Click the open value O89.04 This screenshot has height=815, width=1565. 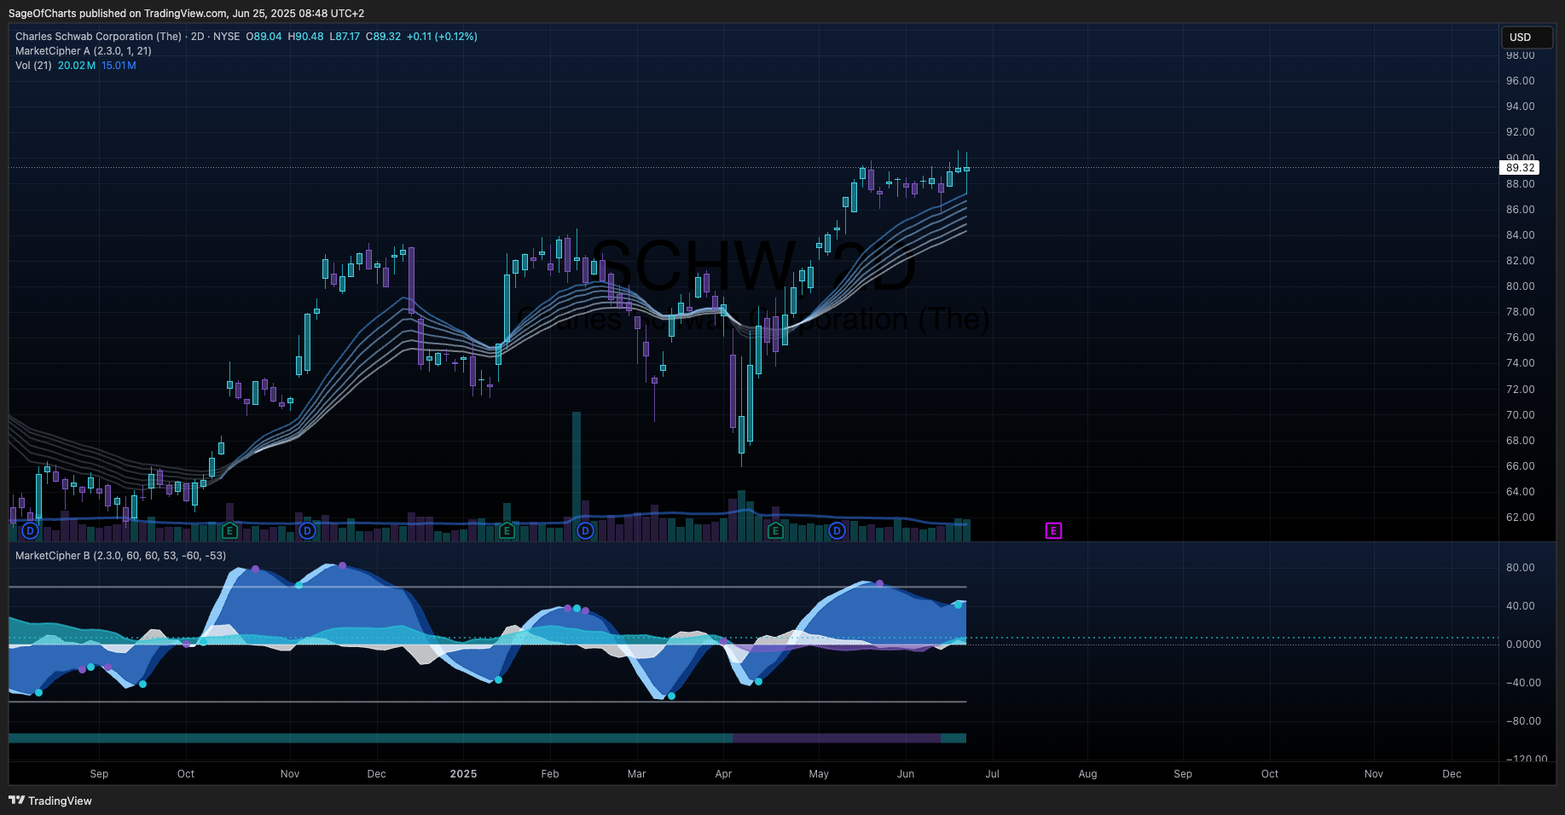(x=264, y=37)
